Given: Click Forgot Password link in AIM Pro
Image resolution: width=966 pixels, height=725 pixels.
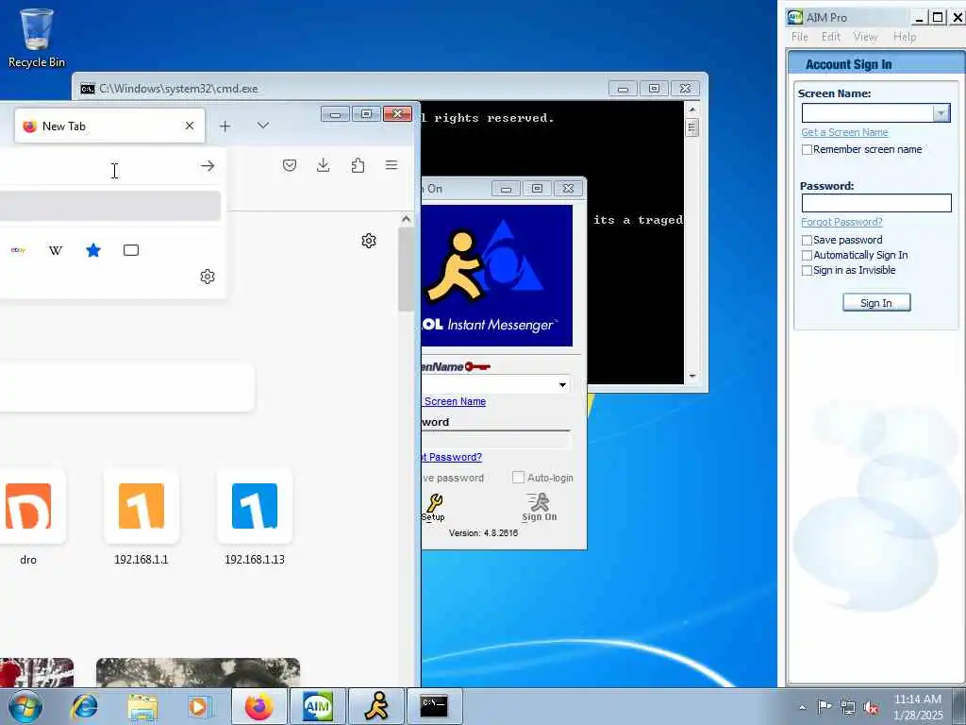Looking at the screenshot, I should (841, 222).
